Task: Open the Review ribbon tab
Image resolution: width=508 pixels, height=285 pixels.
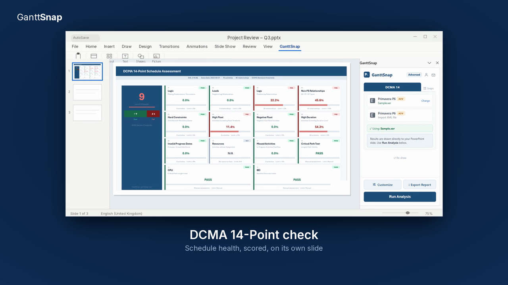Action: (249, 46)
